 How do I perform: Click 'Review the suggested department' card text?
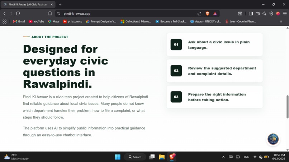(x=222, y=71)
